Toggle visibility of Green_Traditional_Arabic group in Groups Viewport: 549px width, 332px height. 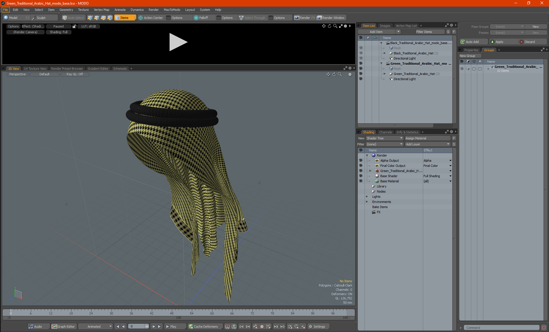pos(462,69)
